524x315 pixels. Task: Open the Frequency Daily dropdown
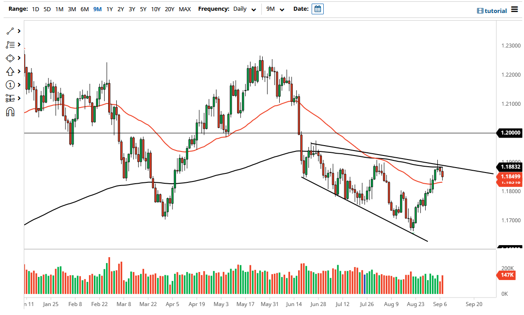coord(245,9)
